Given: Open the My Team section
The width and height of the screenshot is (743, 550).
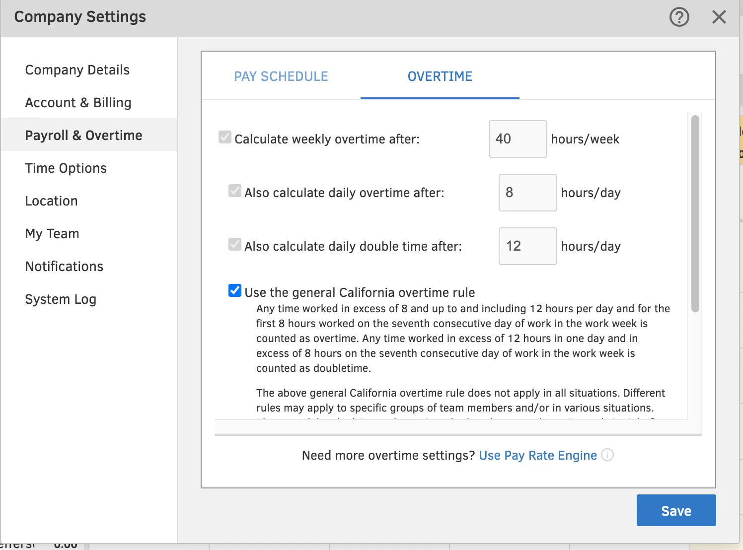Looking at the screenshot, I should (x=52, y=233).
